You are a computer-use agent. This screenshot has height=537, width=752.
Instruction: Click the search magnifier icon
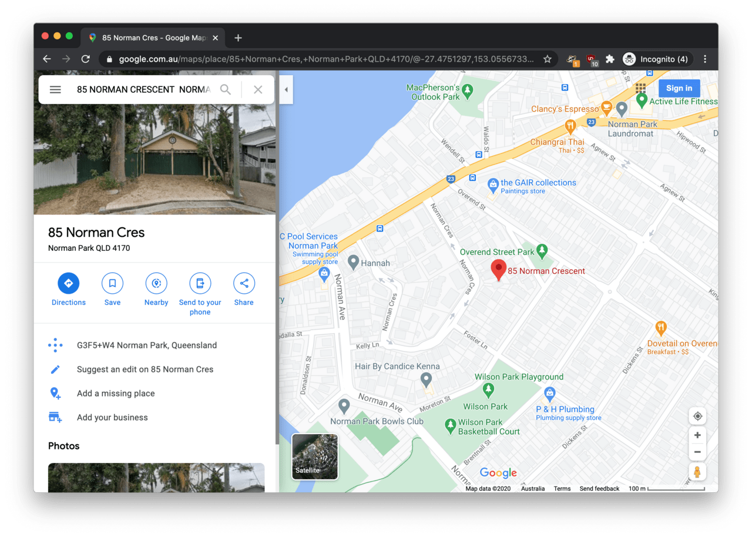coord(226,90)
